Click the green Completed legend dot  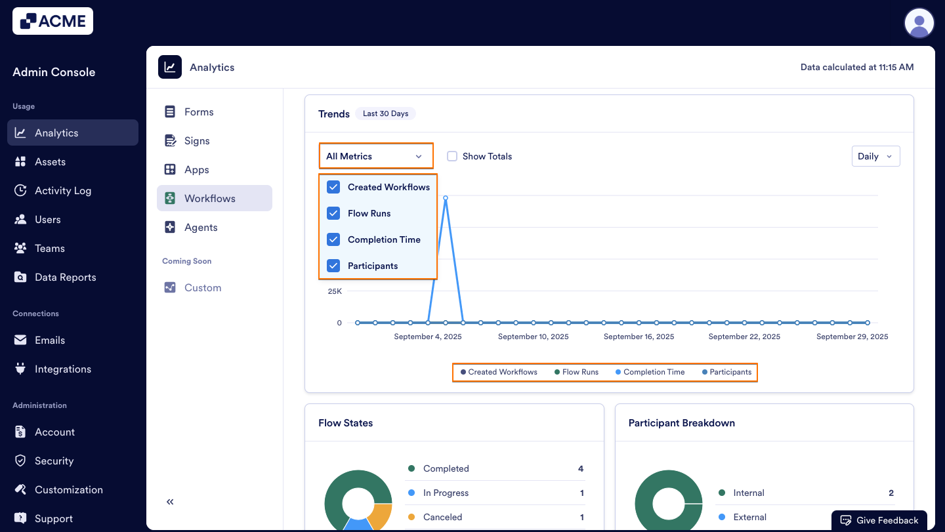(411, 468)
